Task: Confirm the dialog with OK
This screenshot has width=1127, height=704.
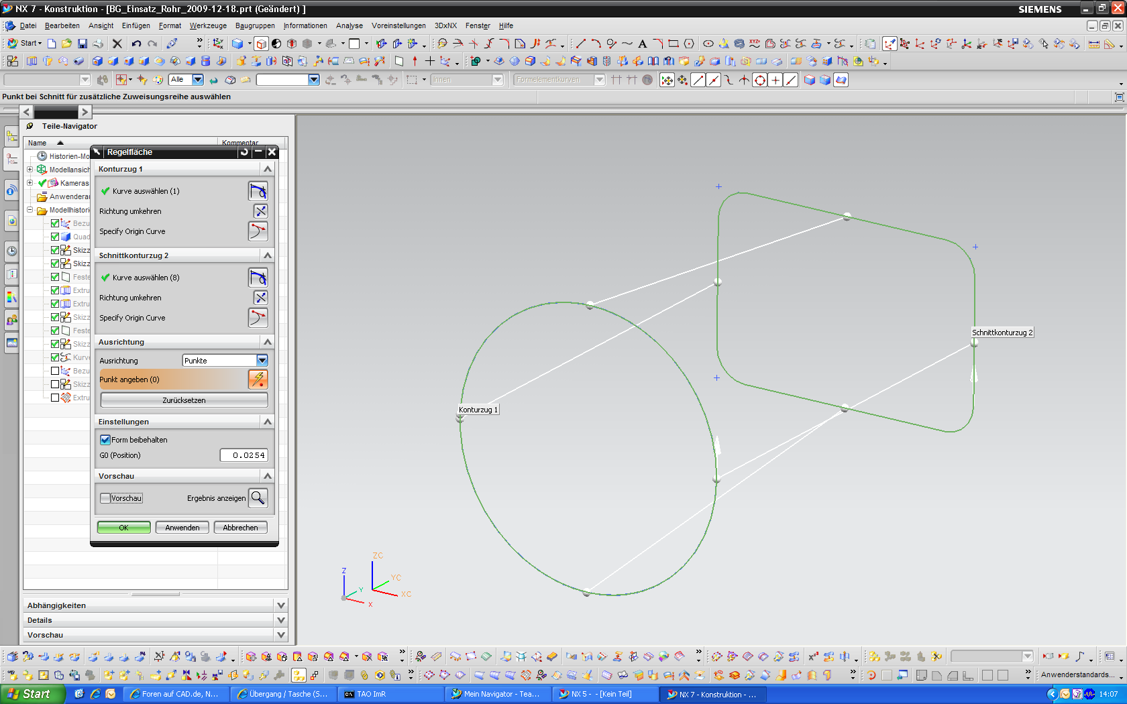Action: (123, 528)
